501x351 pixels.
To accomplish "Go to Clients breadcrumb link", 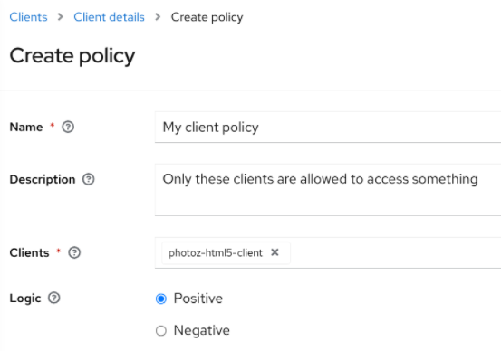I will click(x=28, y=17).
